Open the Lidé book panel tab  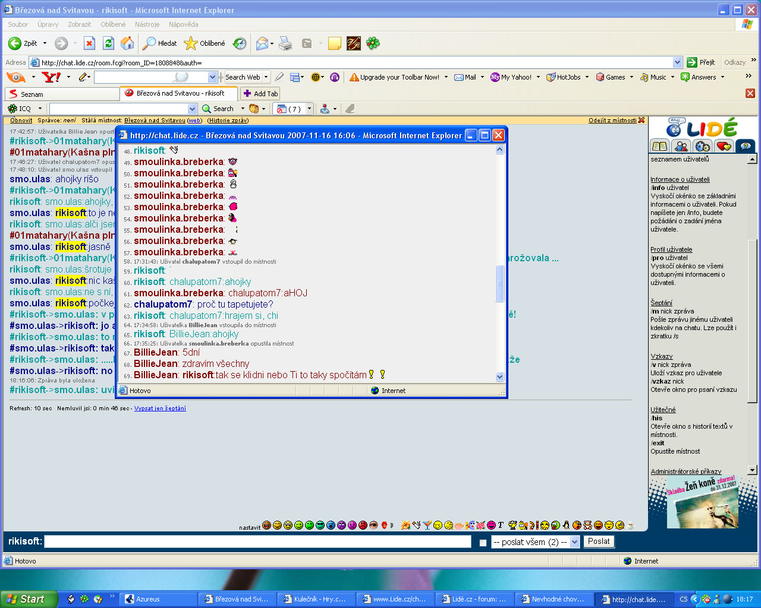point(660,146)
